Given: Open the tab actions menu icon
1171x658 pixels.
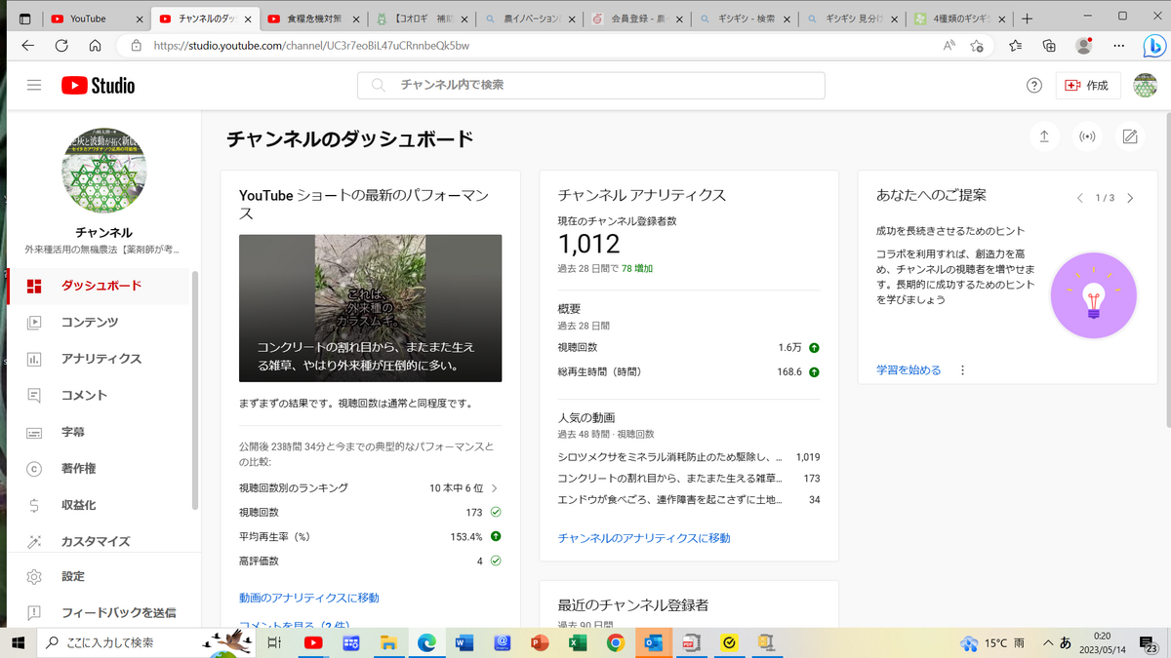Looking at the screenshot, I should (24, 19).
